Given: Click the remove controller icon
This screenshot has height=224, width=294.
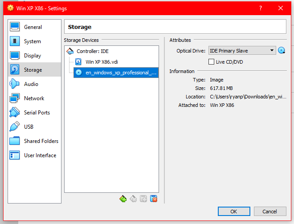Looking at the screenshot, I should 133,199.
